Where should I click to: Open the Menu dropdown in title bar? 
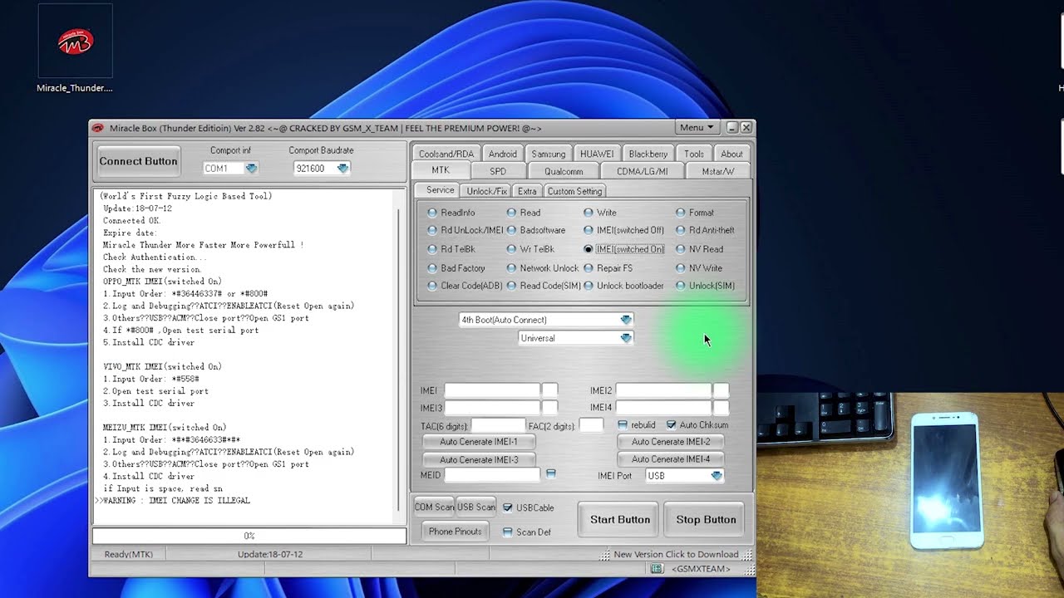tap(697, 128)
